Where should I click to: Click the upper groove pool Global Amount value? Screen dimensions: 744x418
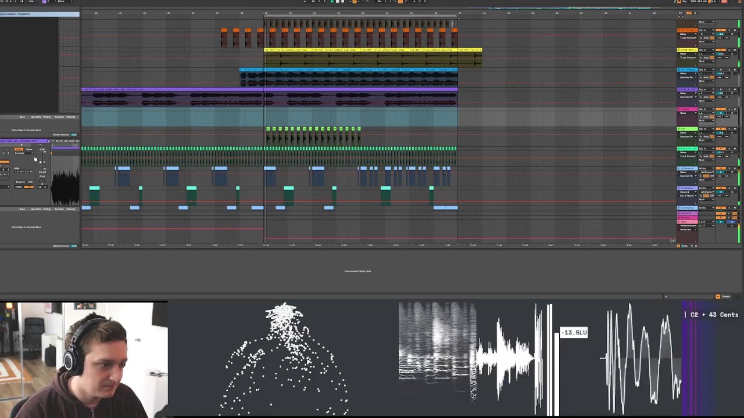[74, 135]
